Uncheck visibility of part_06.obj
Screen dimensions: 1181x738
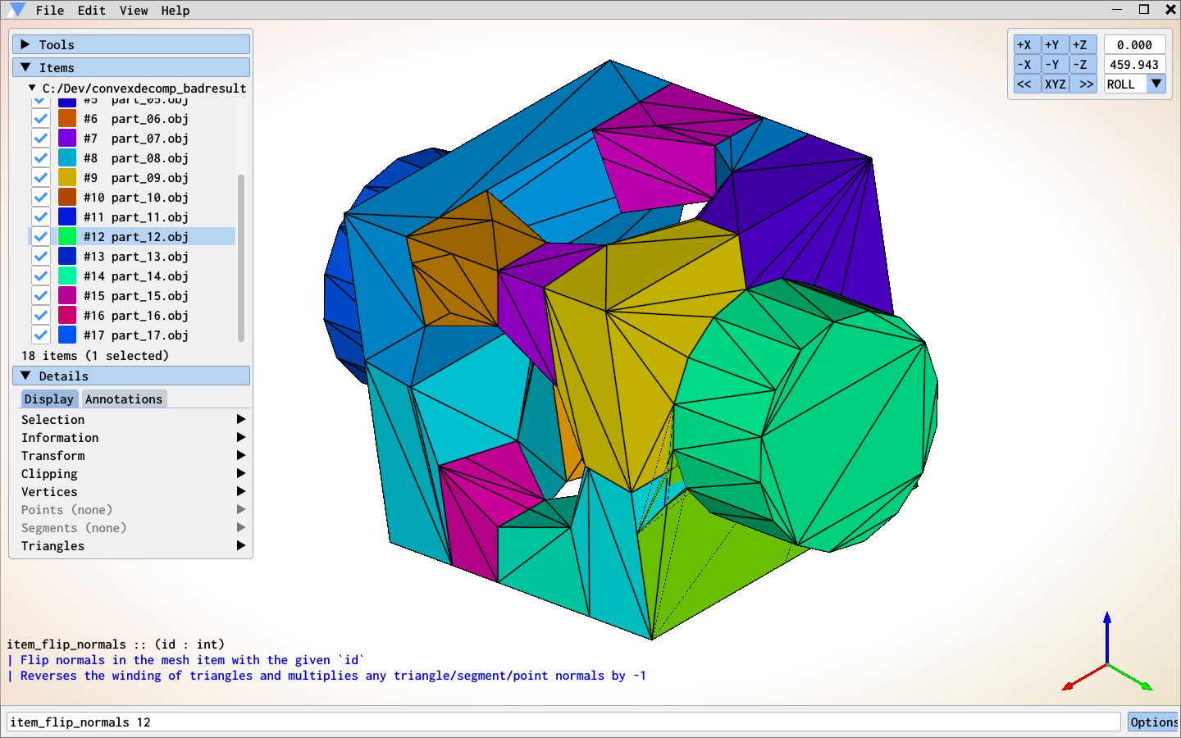pyautogui.click(x=41, y=119)
